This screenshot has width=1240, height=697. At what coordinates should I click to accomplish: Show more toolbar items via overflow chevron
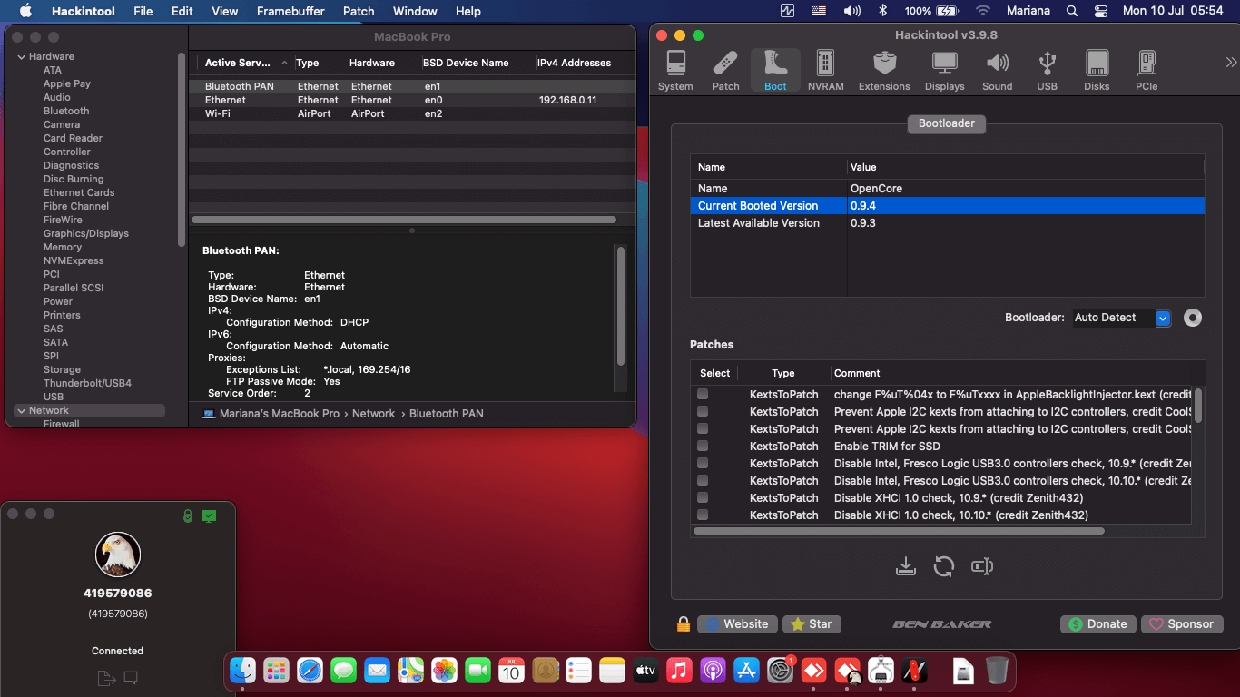pyautogui.click(x=1231, y=63)
